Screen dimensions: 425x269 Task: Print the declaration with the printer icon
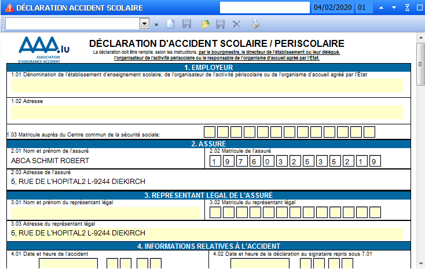tap(255, 24)
